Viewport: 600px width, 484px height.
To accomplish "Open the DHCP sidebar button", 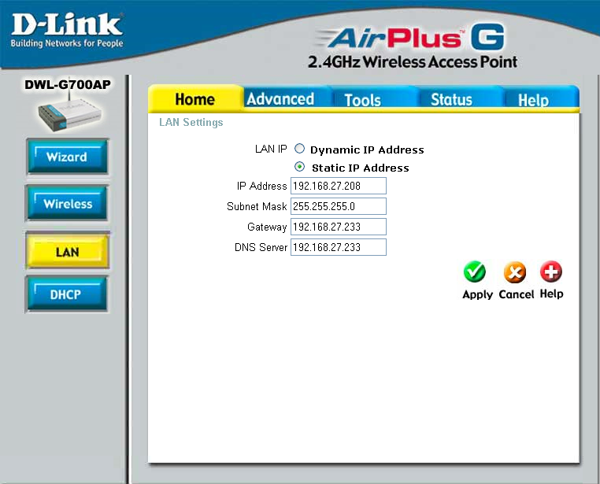I will pos(66,294).
